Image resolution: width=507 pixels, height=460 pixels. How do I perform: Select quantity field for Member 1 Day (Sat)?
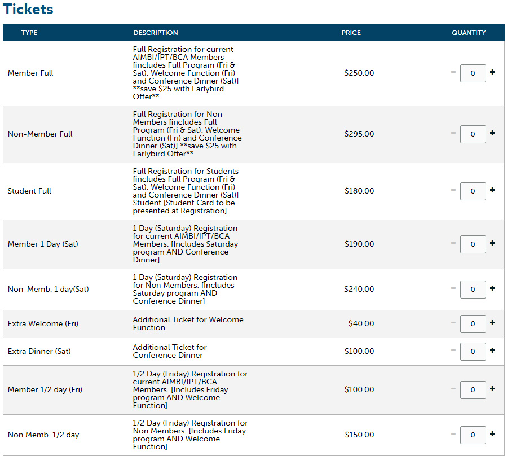(x=473, y=244)
